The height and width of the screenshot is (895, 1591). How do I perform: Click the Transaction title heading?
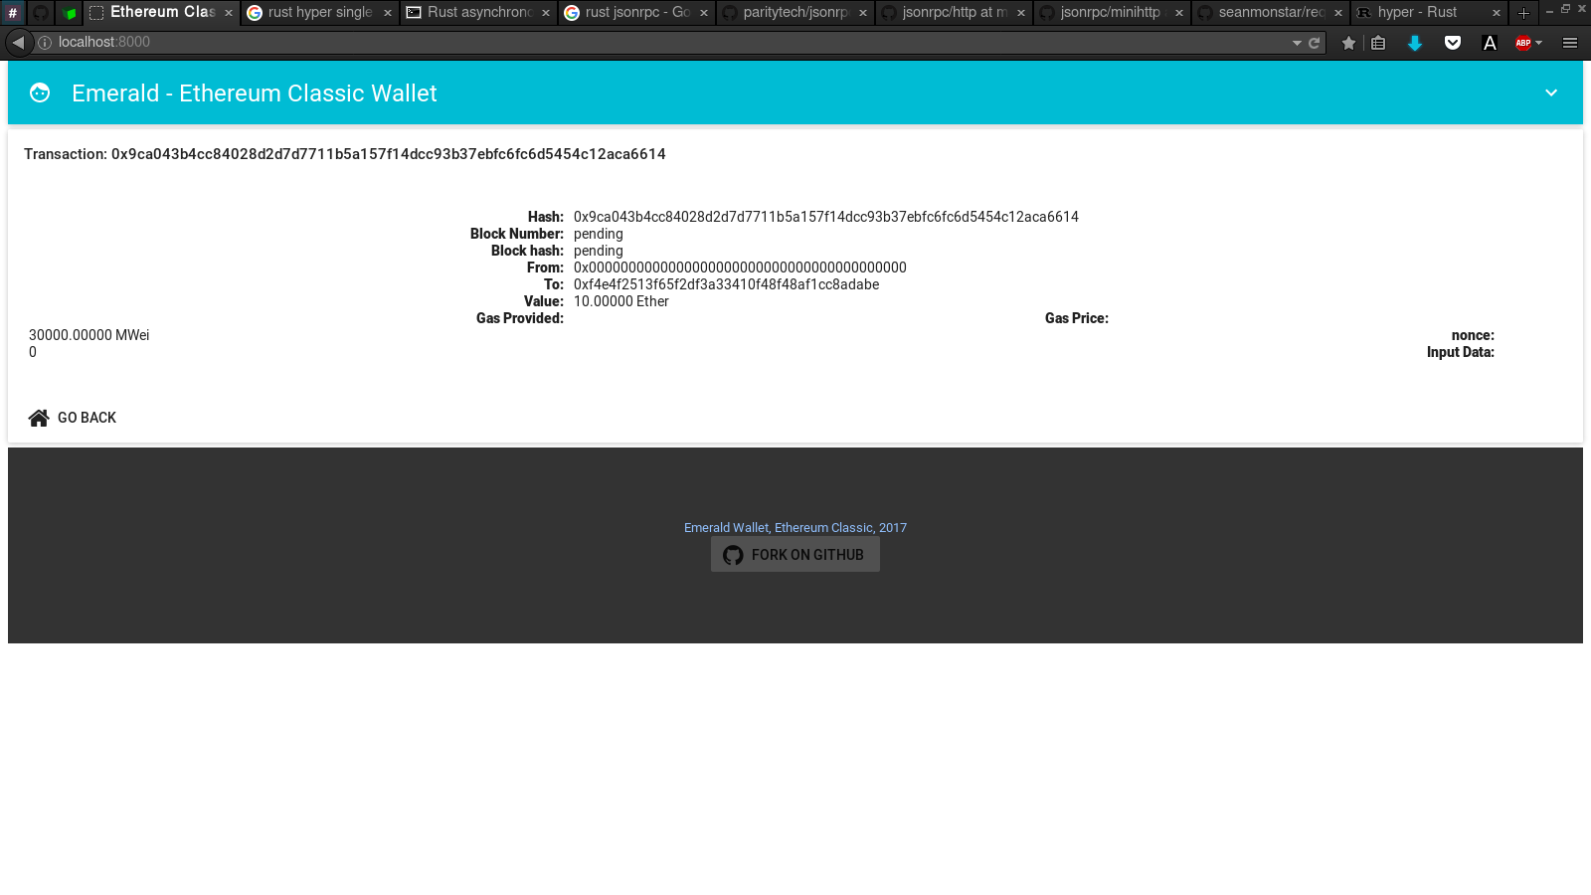coord(345,154)
